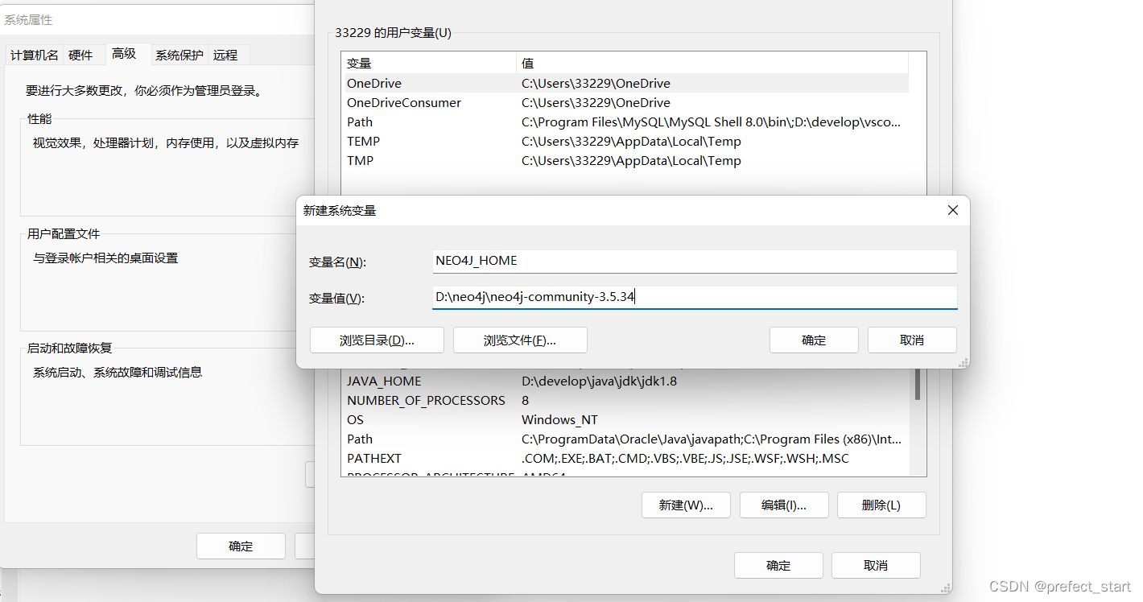1143x602 pixels.
Task: Confirm new system variable with 确定
Action: pos(814,340)
